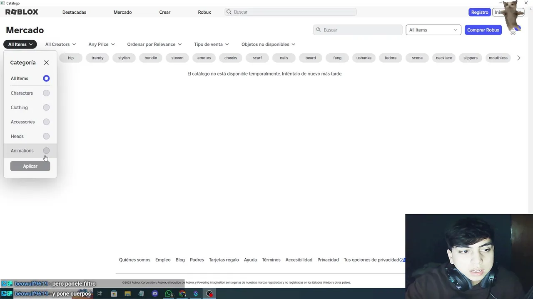
Task: Select the ushanka tag chip
Action: [x=364, y=58]
